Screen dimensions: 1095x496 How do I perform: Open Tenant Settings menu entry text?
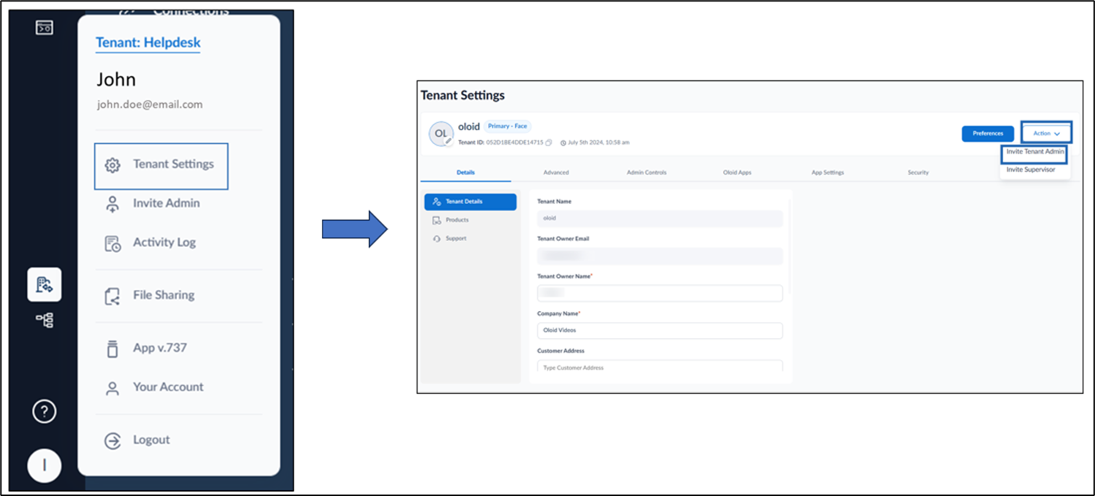click(173, 165)
